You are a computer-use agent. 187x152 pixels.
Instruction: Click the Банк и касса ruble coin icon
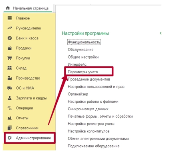point(10,38)
